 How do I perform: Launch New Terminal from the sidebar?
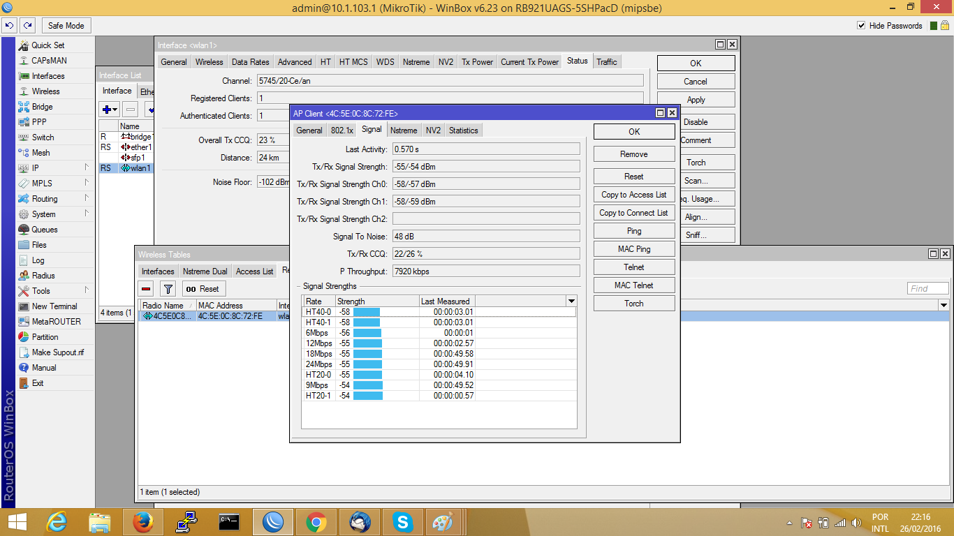pyautogui.click(x=54, y=306)
